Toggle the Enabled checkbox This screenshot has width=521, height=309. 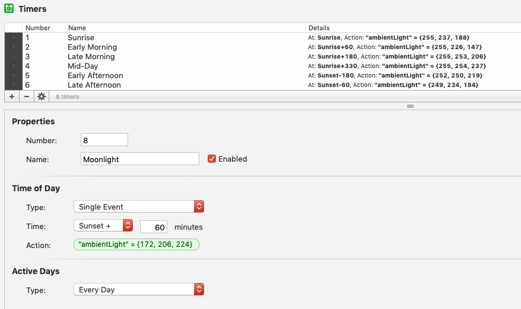click(x=212, y=159)
